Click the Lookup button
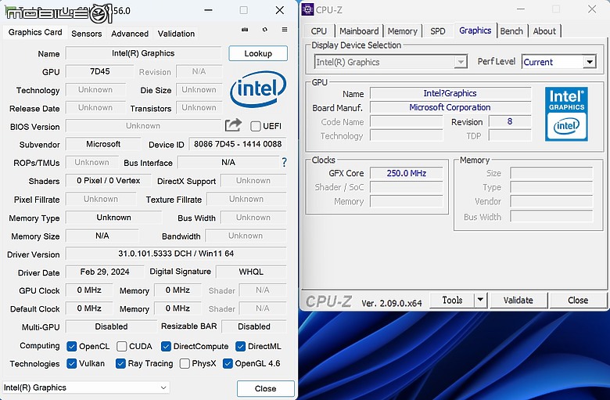 258,53
